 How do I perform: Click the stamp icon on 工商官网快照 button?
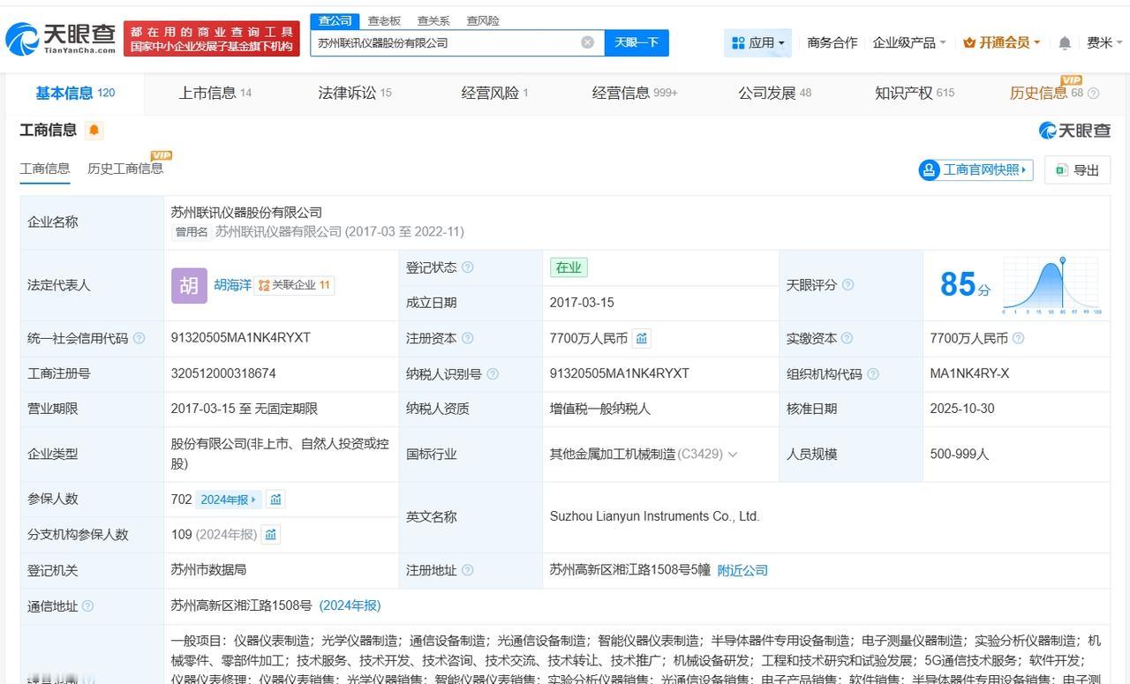click(x=930, y=169)
